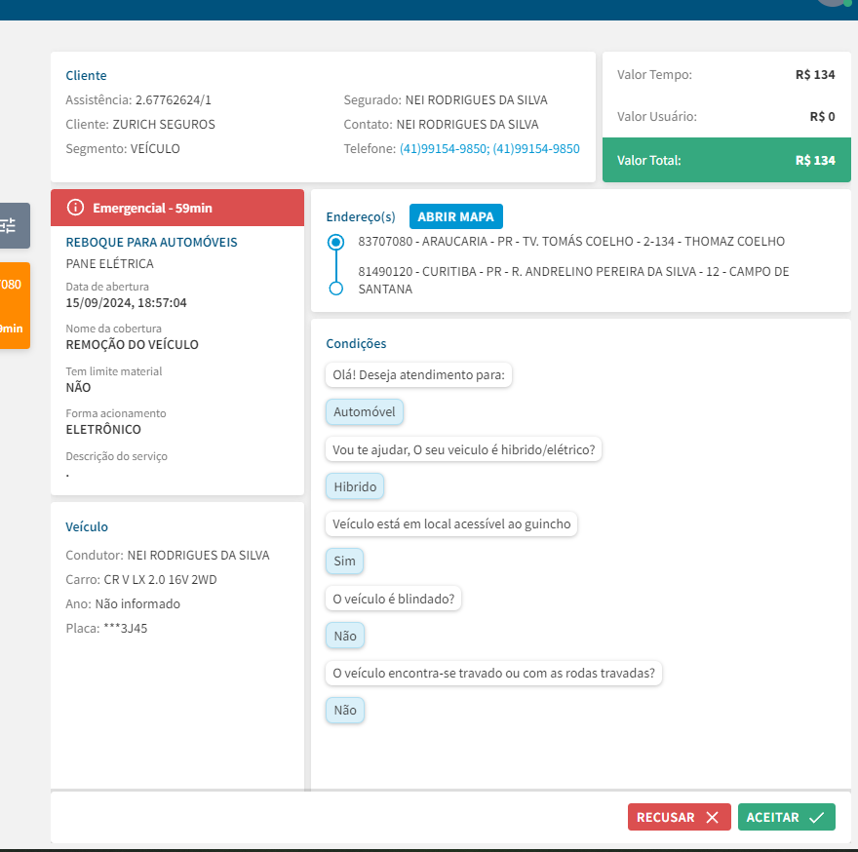Viewport: 858px width, 852px height.
Task: Click the question 'Olá! Deseja atendimento para:'
Action: coord(418,375)
